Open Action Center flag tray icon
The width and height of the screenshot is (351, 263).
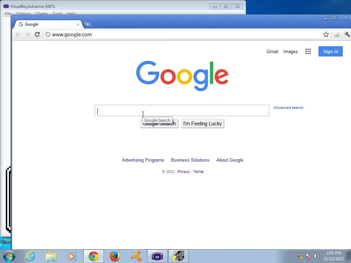pyautogui.click(x=308, y=256)
